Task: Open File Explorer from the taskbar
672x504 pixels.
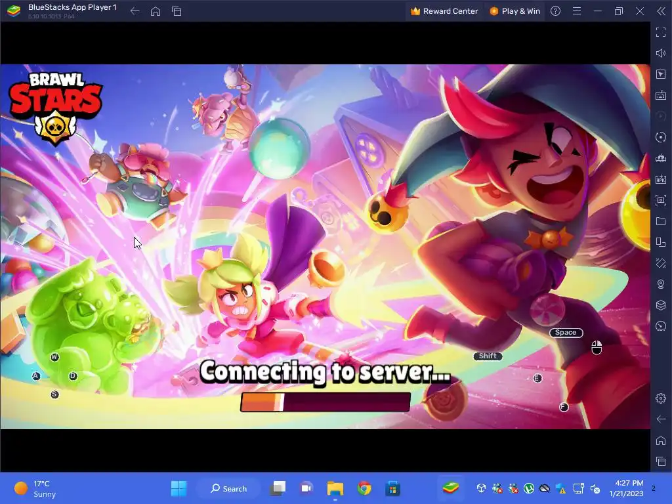Action: click(x=335, y=488)
